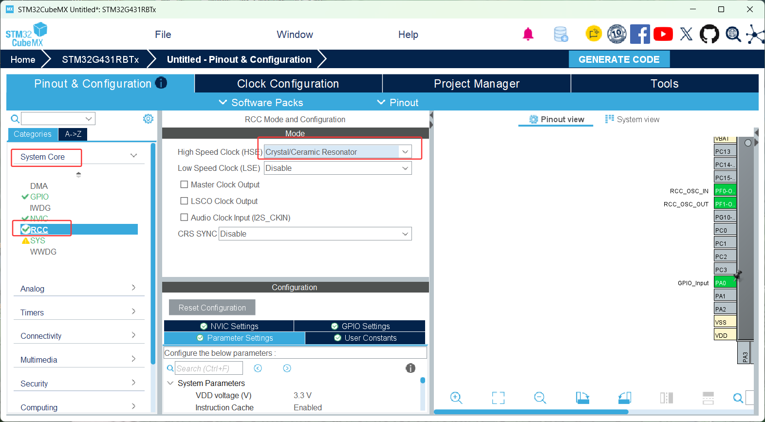Click the pinout view horizontal scrollbar
The image size is (765, 422).
(531, 412)
